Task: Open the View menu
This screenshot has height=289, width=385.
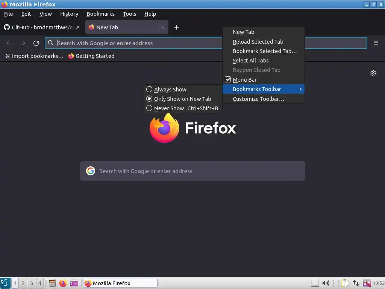Action: 45,14
